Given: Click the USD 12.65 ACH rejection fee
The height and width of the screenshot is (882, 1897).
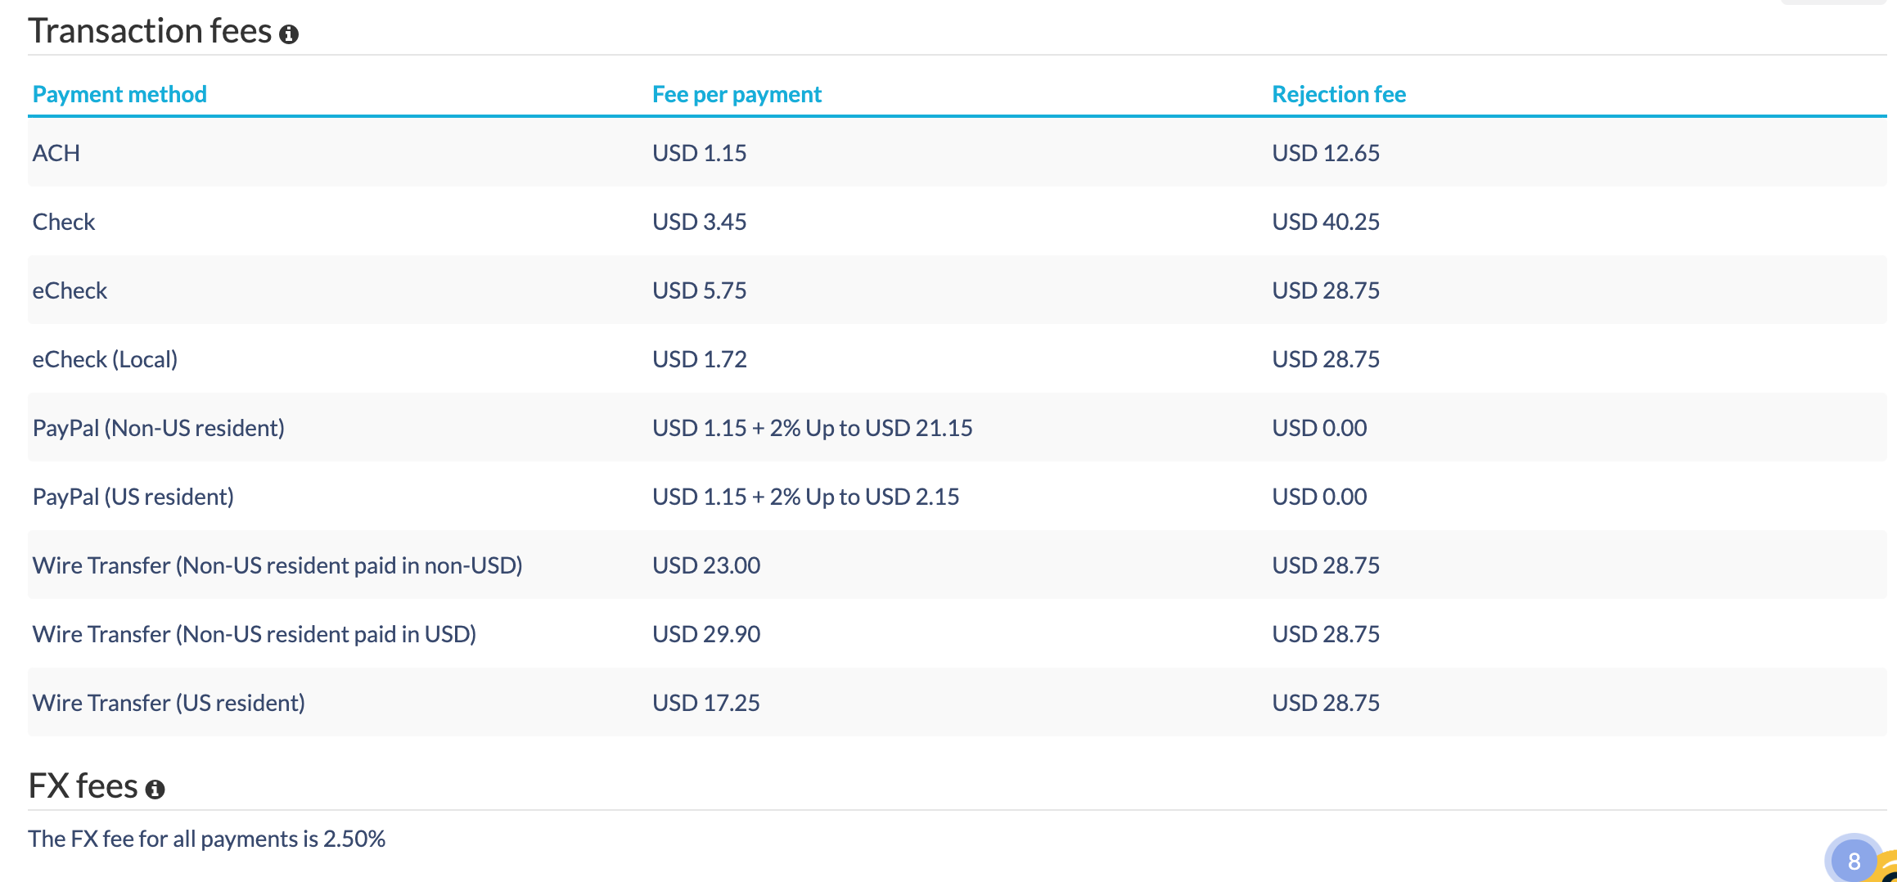Looking at the screenshot, I should [x=1326, y=153].
